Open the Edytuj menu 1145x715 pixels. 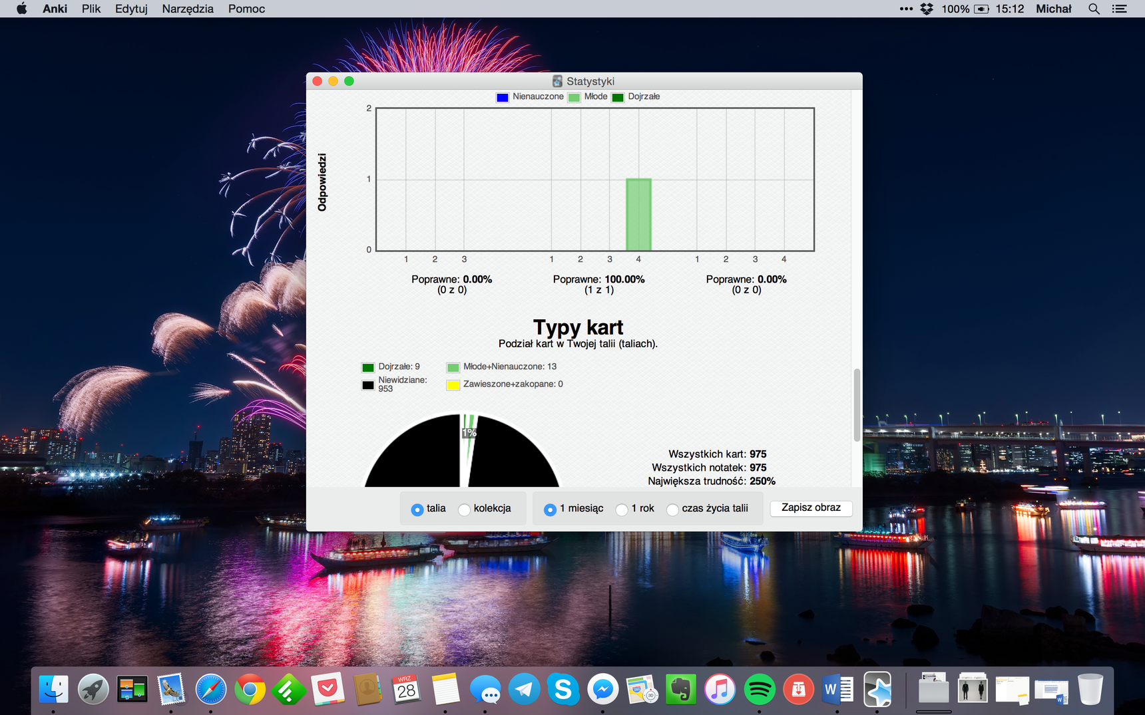point(131,9)
